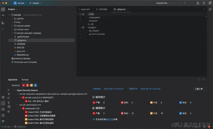Expand the doc folder
213x129 pixels.
click(12, 22)
